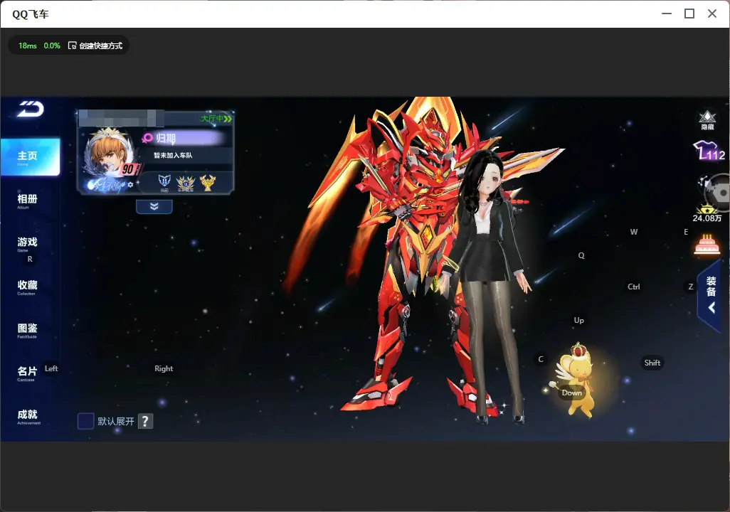Go to the 收藏 Collection tab
This screenshot has width=730, height=512.
(28, 287)
